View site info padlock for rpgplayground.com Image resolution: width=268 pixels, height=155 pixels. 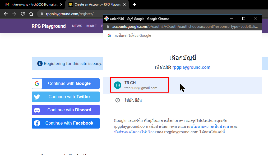coord(42,14)
